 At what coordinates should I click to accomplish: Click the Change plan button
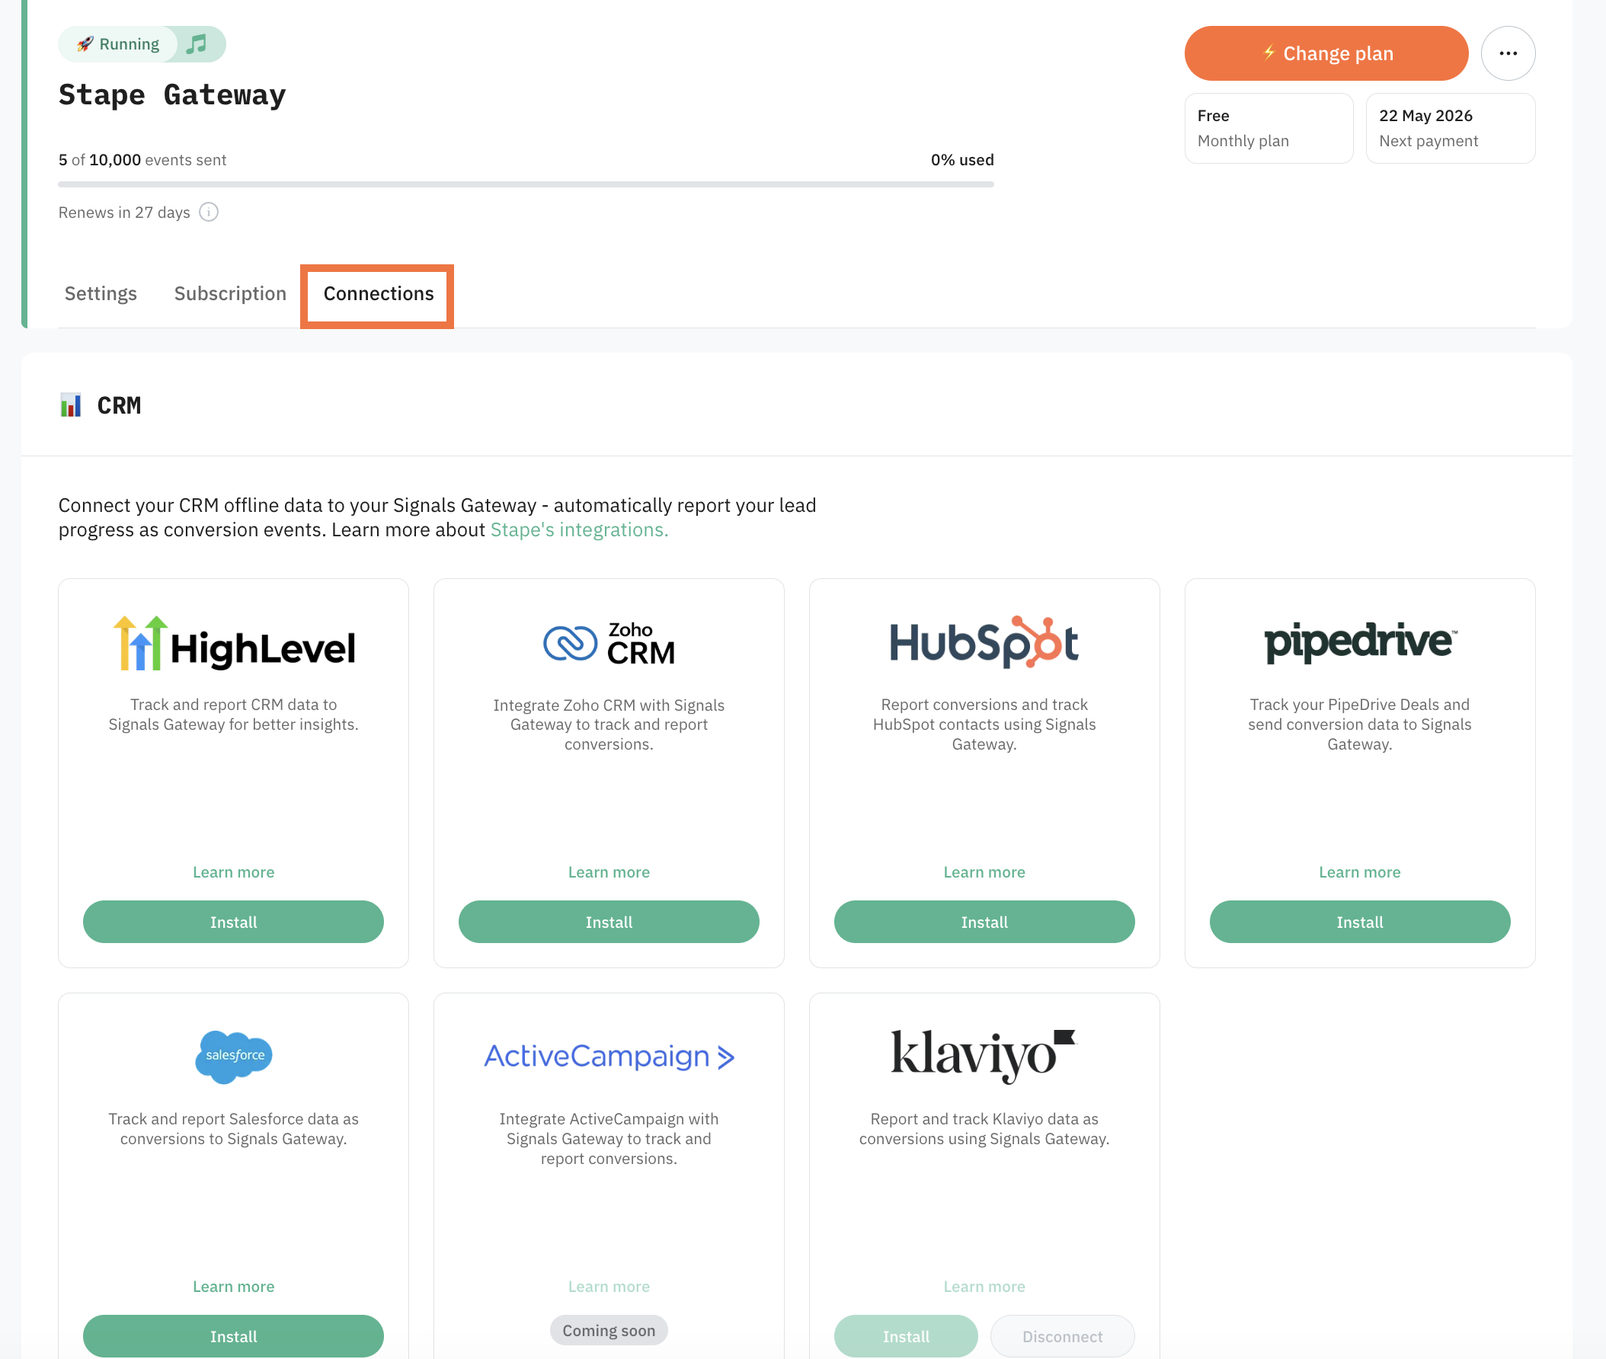click(x=1326, y=53)
